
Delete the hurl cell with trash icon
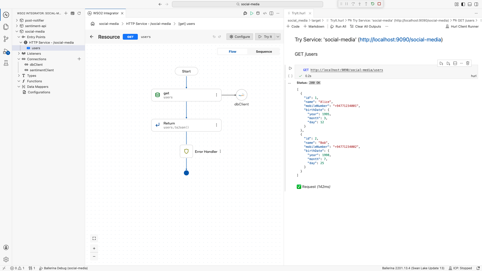tap(468, 63)
